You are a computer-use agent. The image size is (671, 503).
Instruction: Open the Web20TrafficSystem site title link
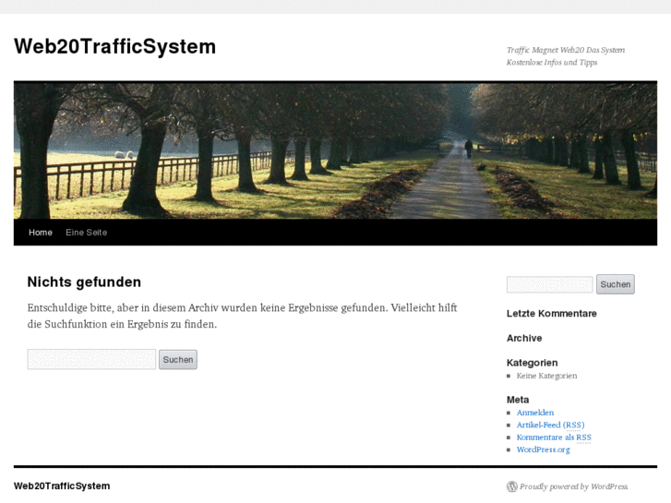(x=114, y=46)
